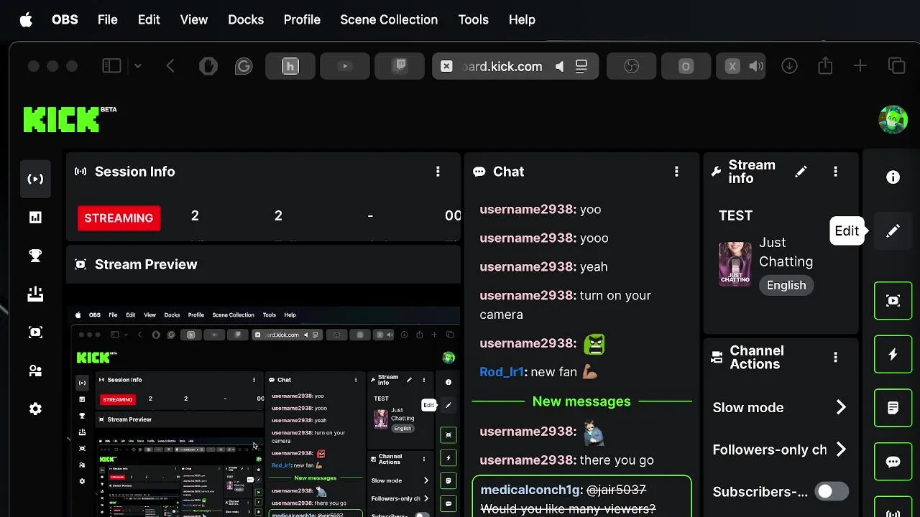
Task: Click the browser share icon
Action: tap(825, 66)
